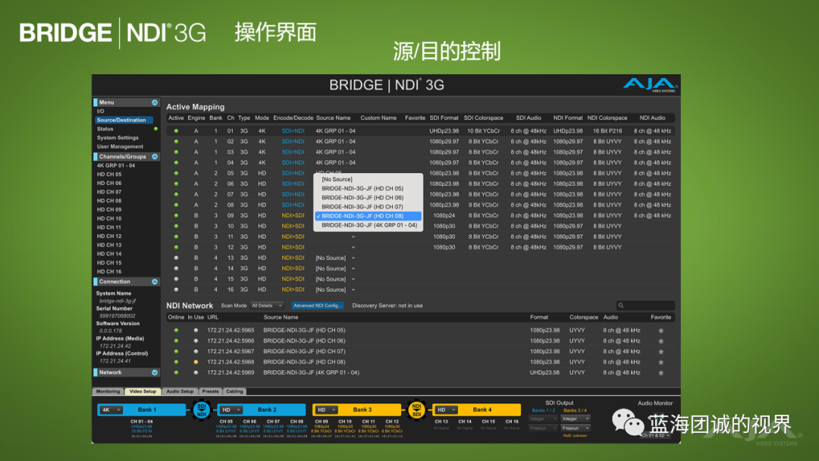The image size is (819, 461).
Task: Favorite the 4K GRP 01 - 04 NDI source star
Action: tap(661, 373)
